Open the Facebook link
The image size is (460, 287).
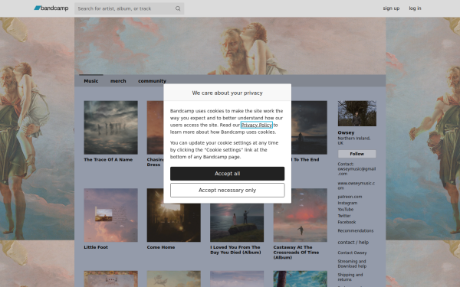coord(347,222)
